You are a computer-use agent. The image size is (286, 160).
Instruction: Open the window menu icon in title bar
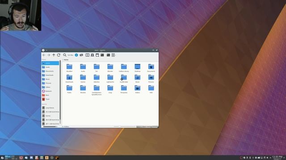click(x=43, y=50)
